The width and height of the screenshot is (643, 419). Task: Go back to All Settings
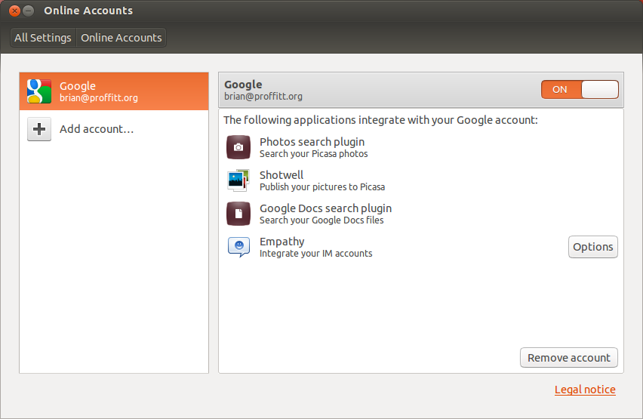(x=43, y=38)
